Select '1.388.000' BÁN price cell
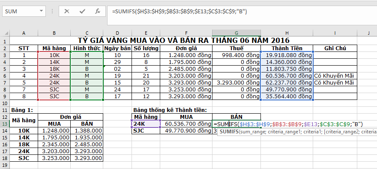Image resolution: width=377 pixels, height=169 pixels. point(87,131)
